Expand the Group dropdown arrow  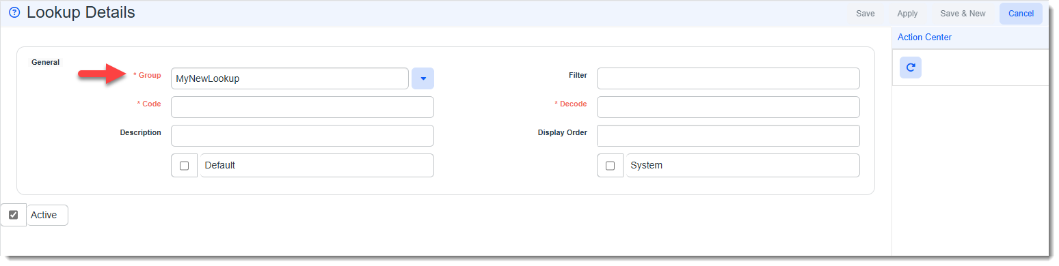click(x=423, y=78)
